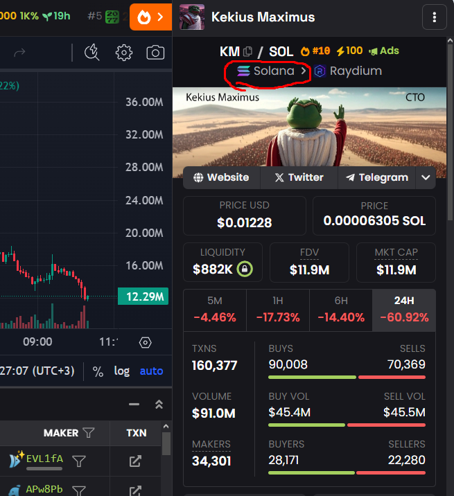Open the APw8Pb transaction external link
This screenshot has width=454, height=496.
tap(135, 490)
